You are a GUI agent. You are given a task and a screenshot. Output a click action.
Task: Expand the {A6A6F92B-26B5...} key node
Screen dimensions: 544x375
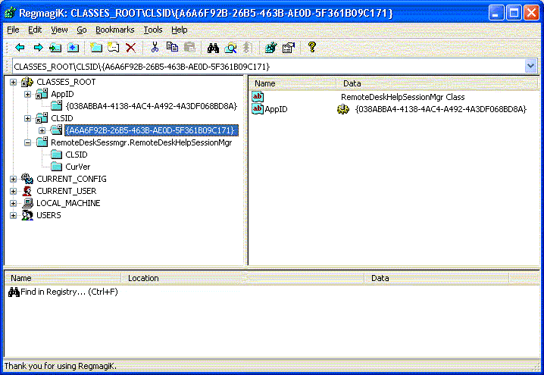point(42,131)
